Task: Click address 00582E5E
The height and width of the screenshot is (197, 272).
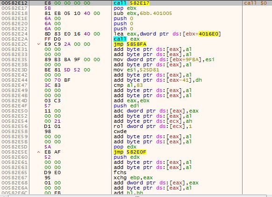Action: coord(14,152)
